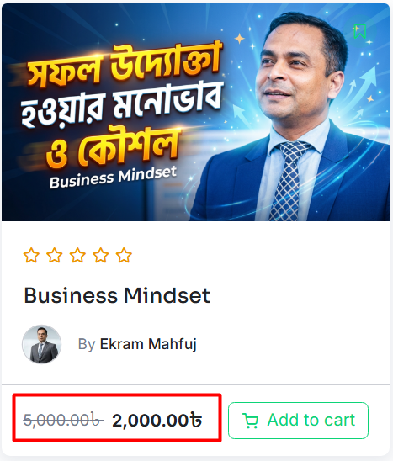Click the discounted price 2,000.00৳
Image resolution: width=393 pixels, height=461 pixels.
157,421
